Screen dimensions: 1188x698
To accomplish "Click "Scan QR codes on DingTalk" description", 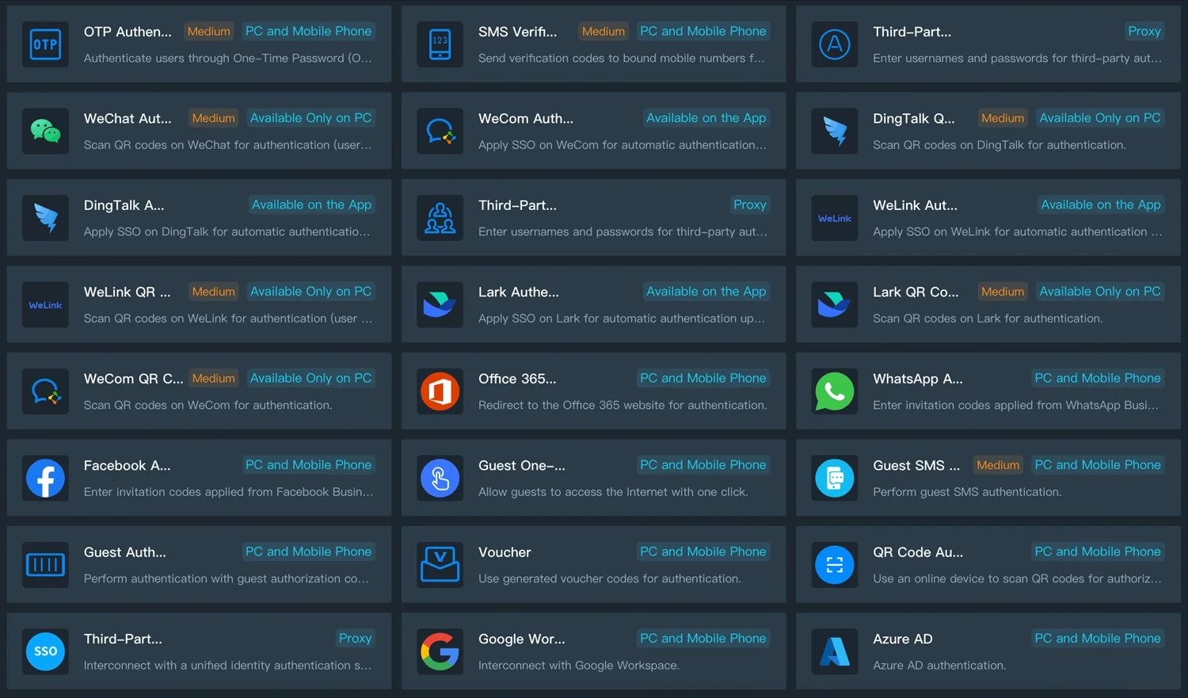I will pos(1000,145).
